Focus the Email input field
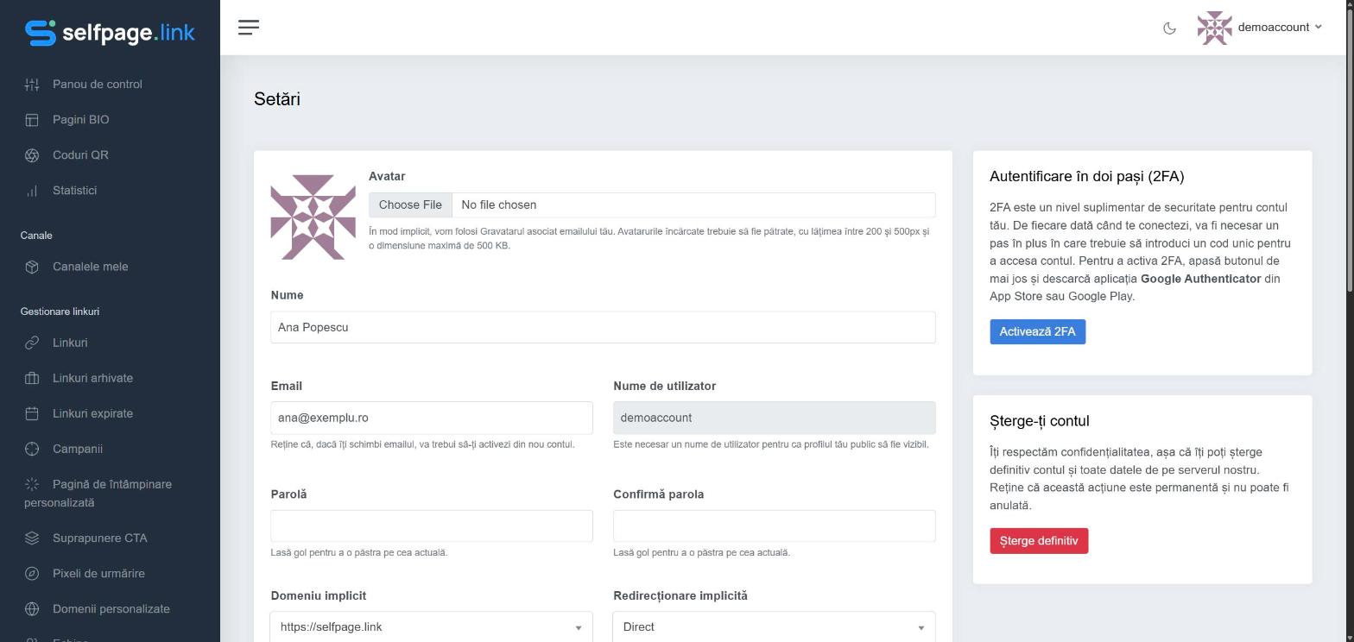1354x642 pixels. coord(432,418)
